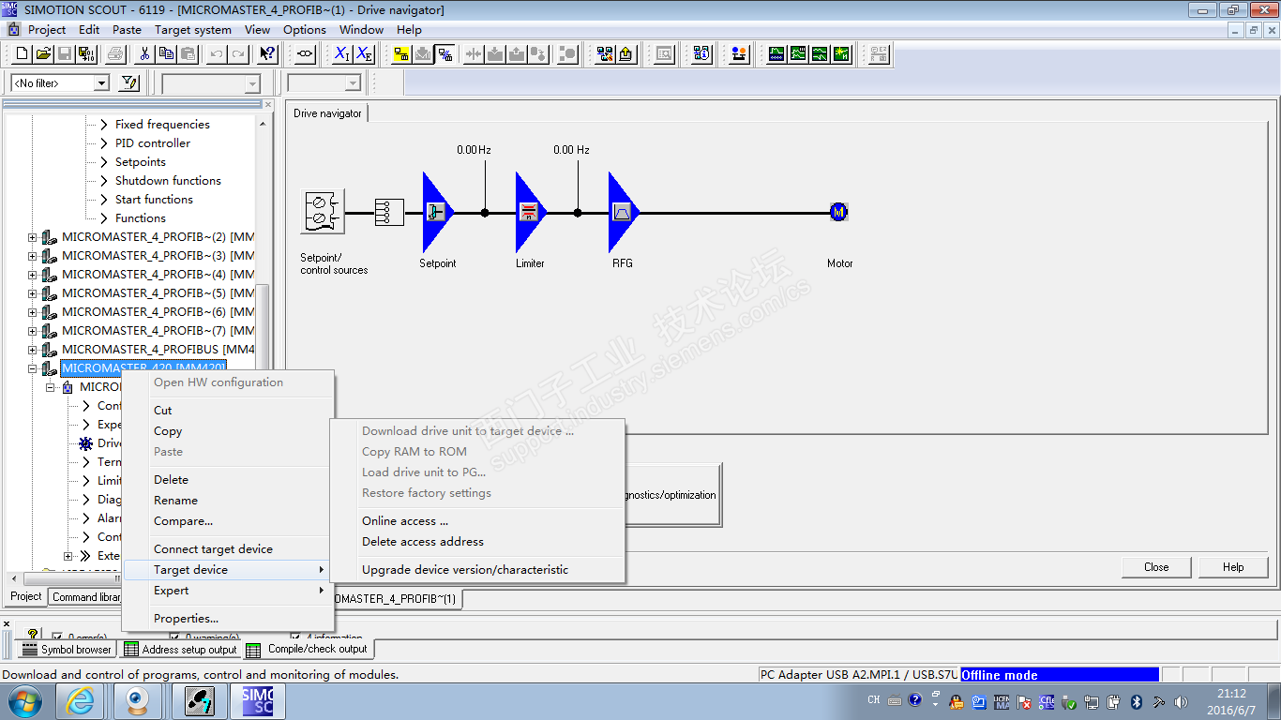Viewport: 1281px width, 720px height.
Task: Expand MICROMASTER_4_PROFIB~(2) tree node
Action: tap(33, 237)
